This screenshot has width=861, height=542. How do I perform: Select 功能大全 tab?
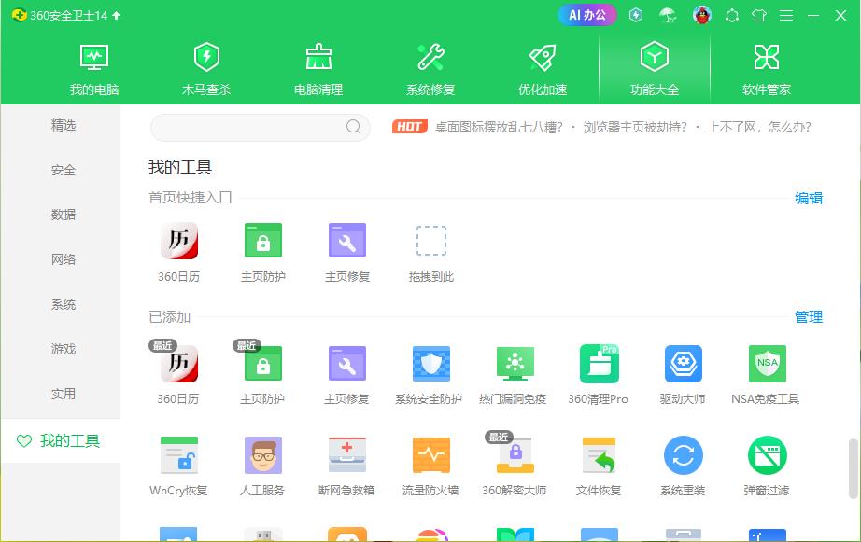(655, 69)
